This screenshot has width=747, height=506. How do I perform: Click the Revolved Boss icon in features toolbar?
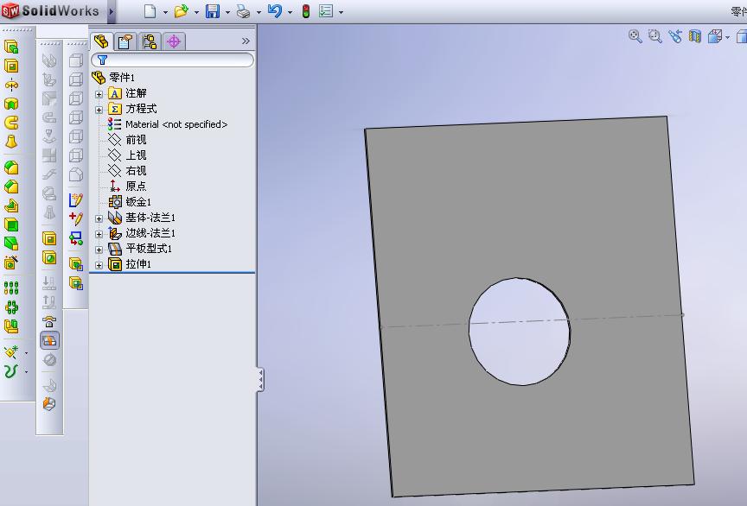coord(11,85)
